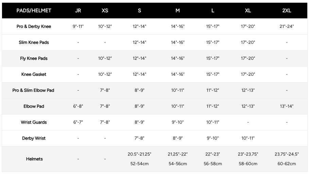Click the PADS/HELMET column header

[34, 11]
